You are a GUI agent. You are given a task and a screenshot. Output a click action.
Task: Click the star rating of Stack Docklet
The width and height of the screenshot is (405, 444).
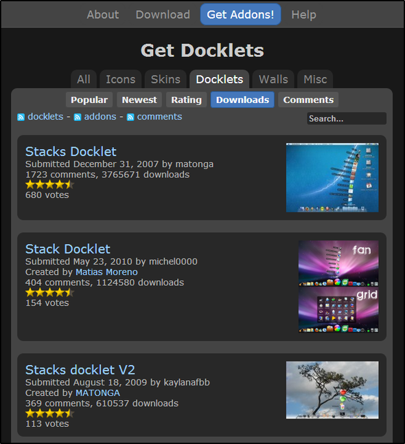click(50, 293)
